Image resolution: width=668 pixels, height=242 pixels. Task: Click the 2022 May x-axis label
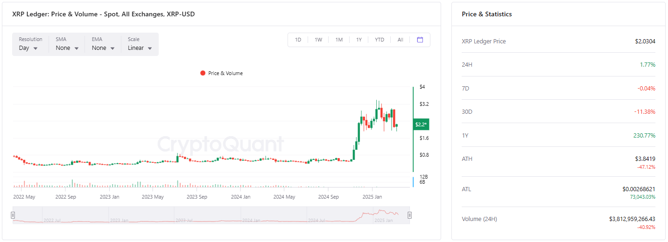pos(24,197)
